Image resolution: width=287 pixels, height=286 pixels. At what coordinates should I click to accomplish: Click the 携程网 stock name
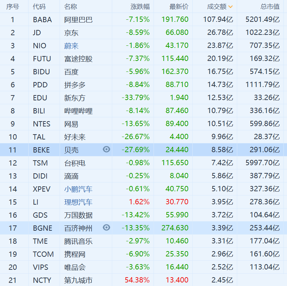pos(75,254)
